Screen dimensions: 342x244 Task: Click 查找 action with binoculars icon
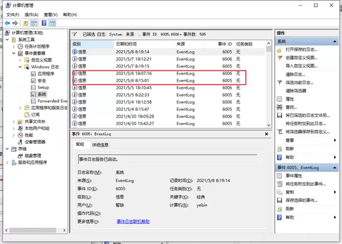click(291, 107)
